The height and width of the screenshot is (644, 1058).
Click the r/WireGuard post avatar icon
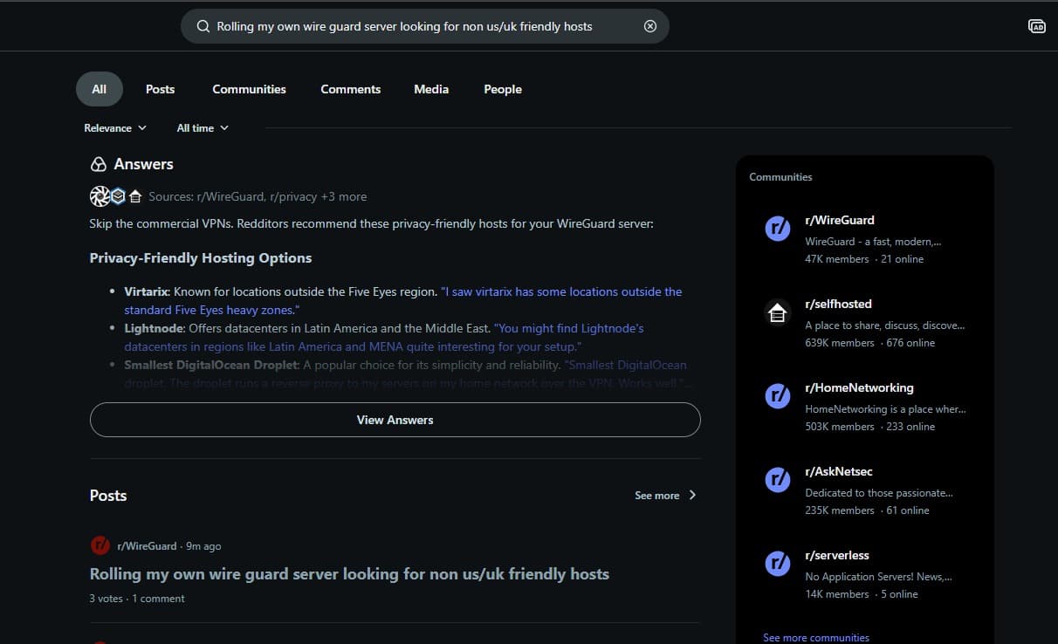100,545
